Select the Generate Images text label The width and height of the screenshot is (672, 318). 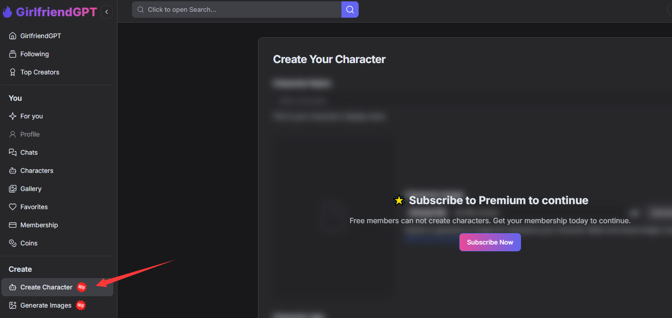tap(46, 305)
